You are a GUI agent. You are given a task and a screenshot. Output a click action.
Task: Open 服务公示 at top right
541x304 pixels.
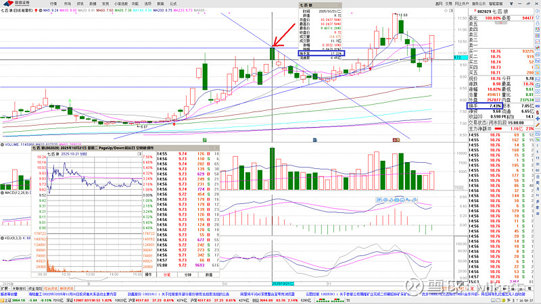pyautogui.click(x=479, y=3)
